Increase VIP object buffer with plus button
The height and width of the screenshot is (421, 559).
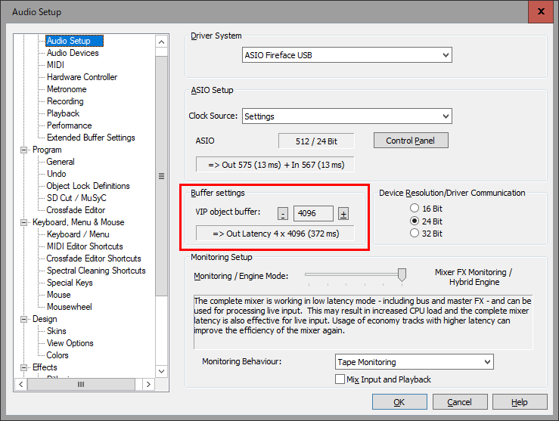click(x=343, y=214)
